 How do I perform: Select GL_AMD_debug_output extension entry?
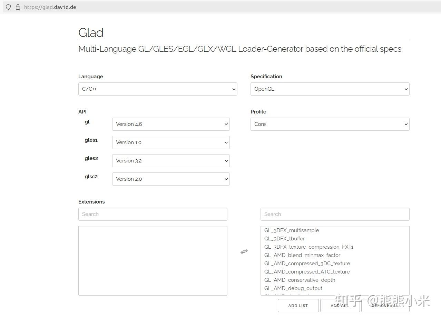pos(293,288)
